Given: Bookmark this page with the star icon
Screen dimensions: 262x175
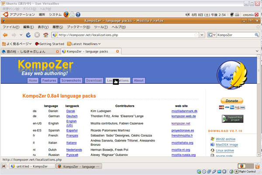Looking at the screenshot, I should (196, 35).
